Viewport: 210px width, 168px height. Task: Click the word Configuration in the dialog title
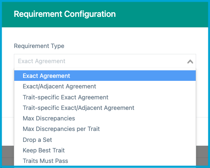point(90,14)
